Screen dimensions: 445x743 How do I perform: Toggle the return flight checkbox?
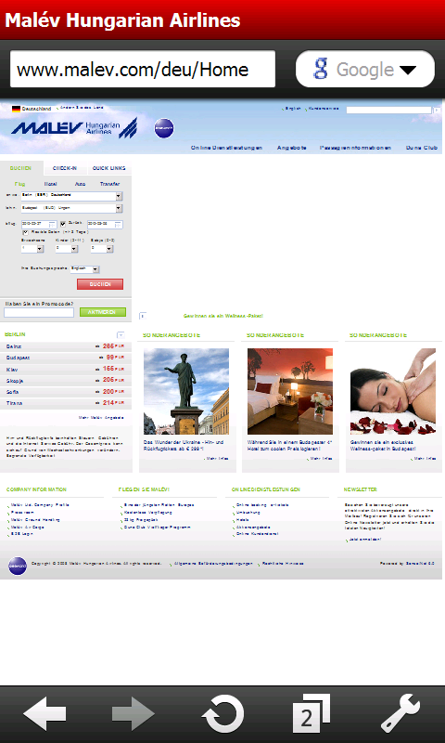(63, 224)
